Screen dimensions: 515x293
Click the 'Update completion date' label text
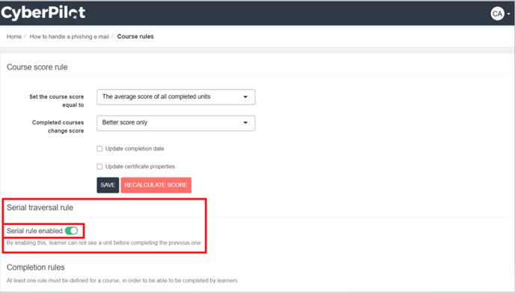pos(135,148)
